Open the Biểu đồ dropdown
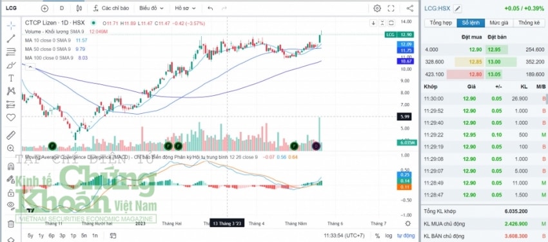 click(150, 8)
